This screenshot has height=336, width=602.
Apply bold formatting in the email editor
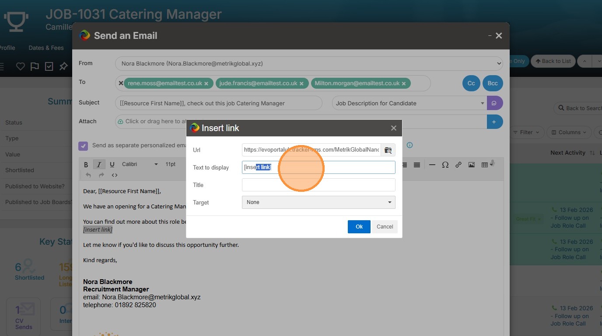[x=86, y=164]
